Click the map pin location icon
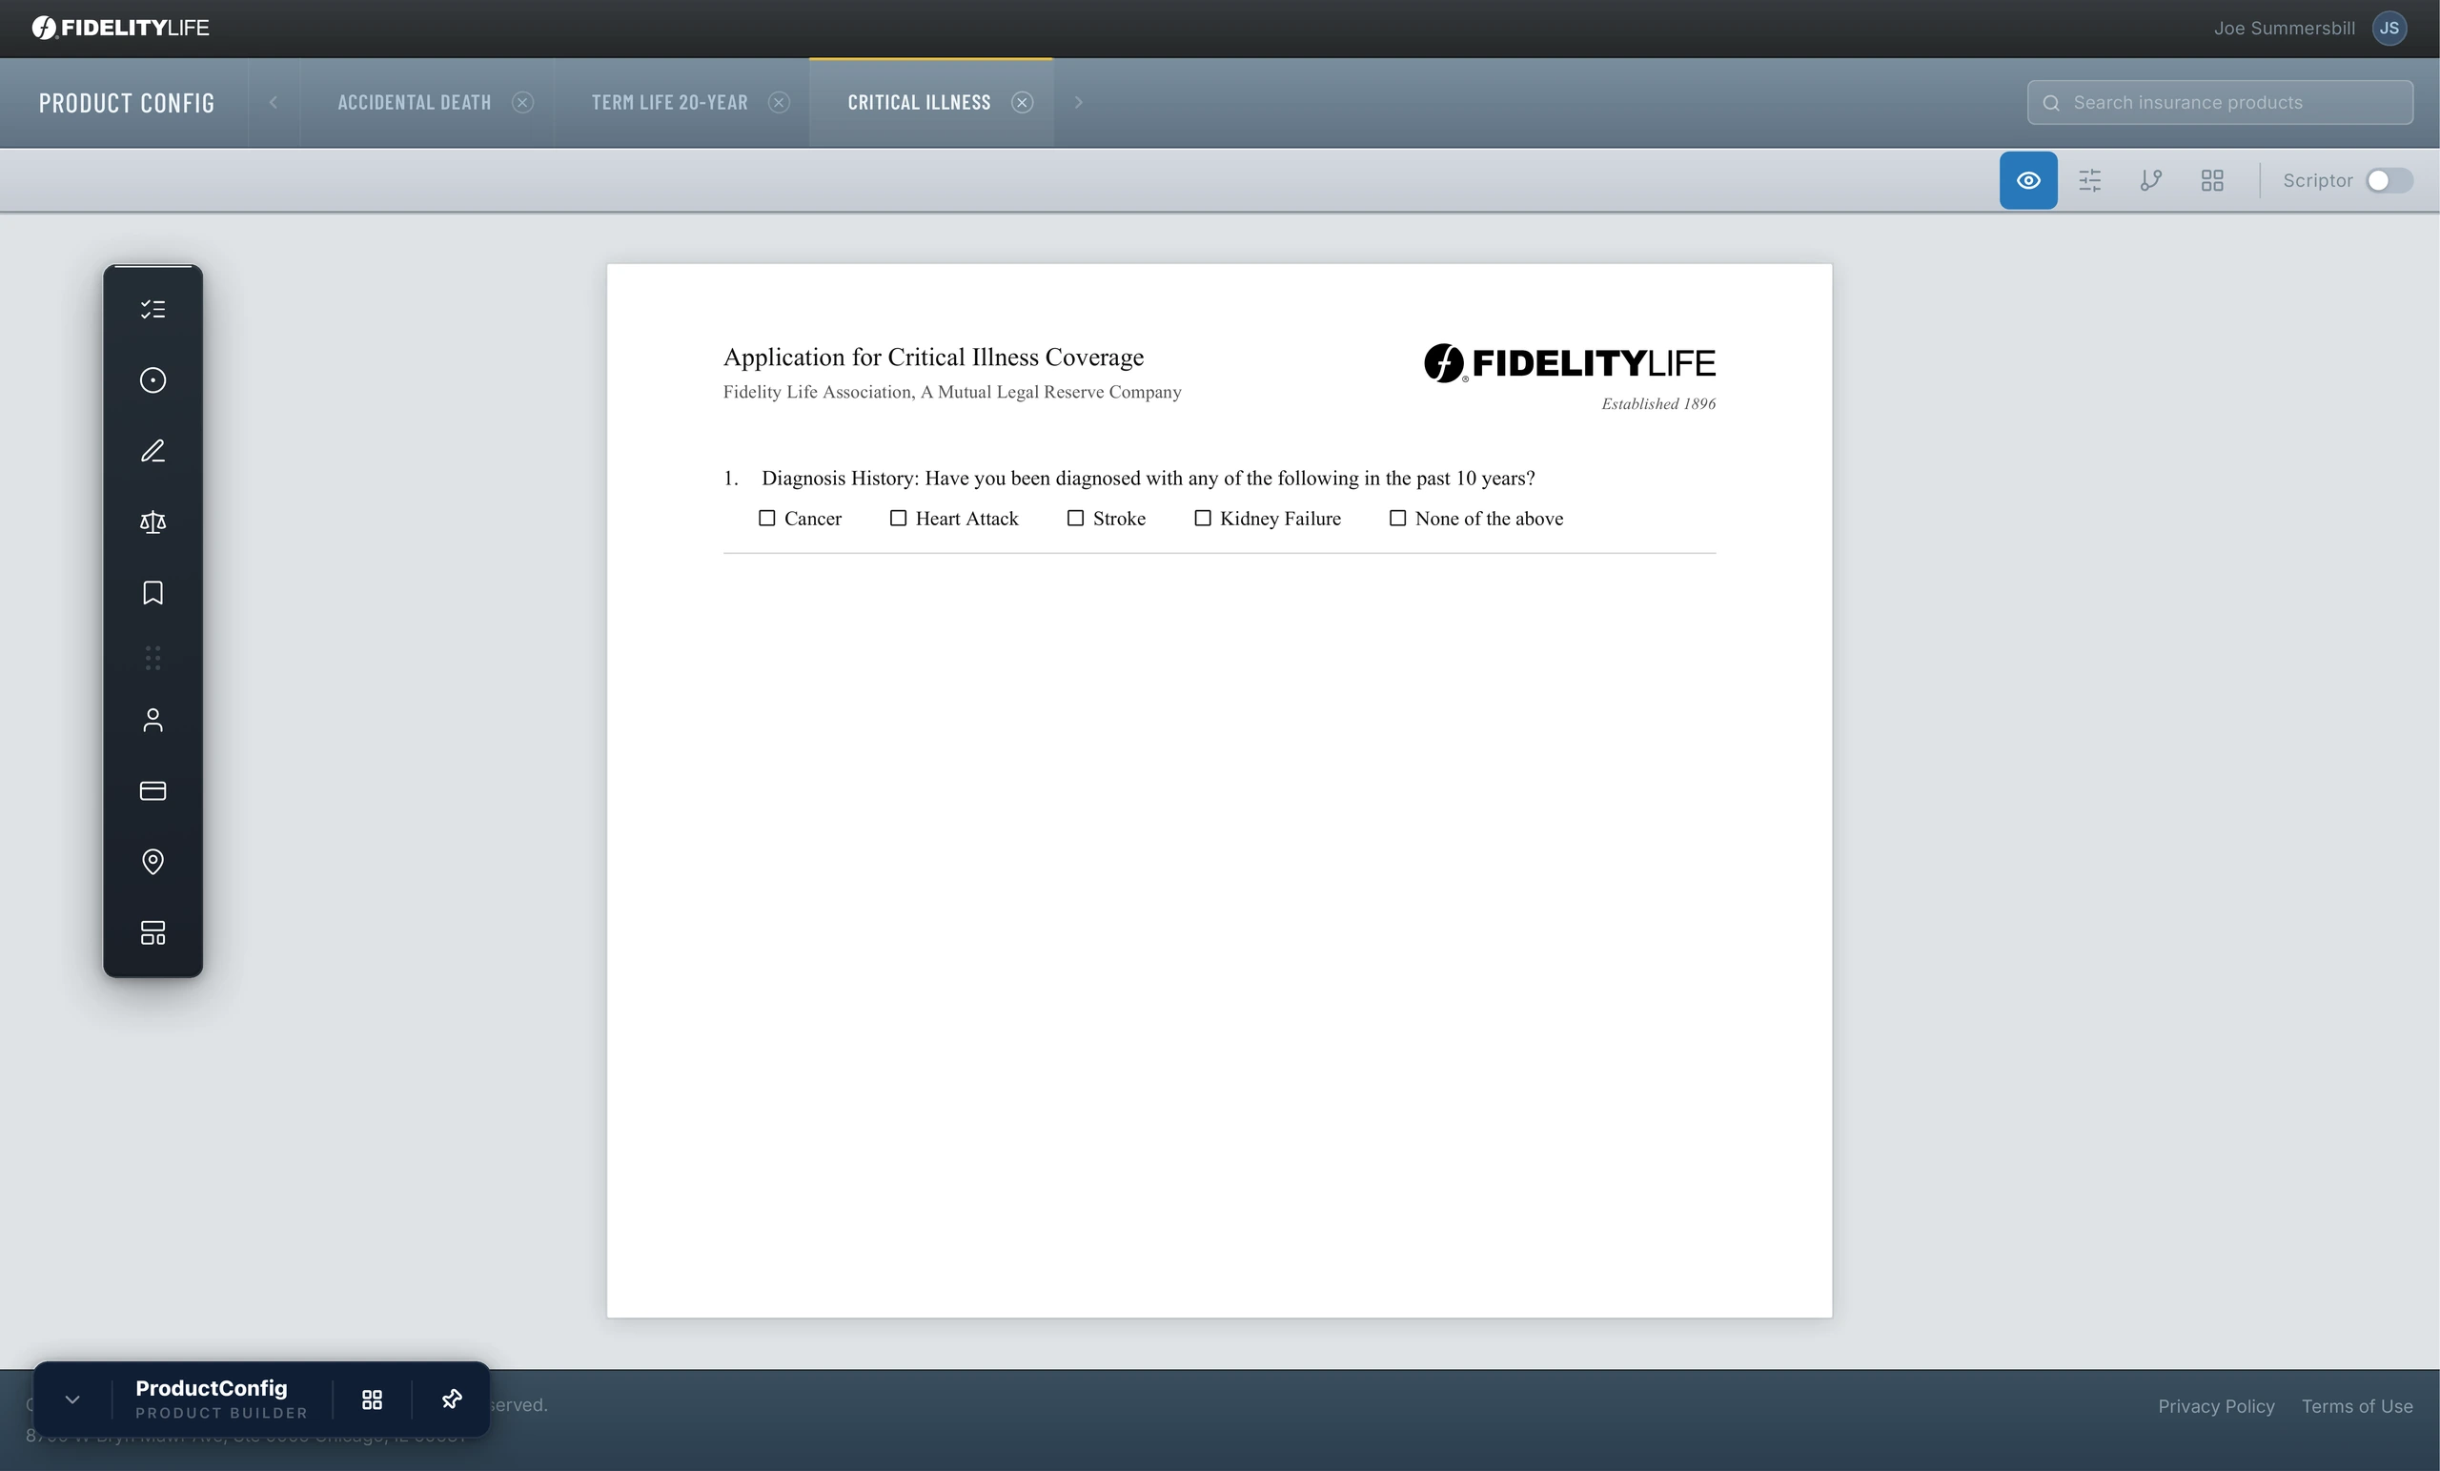The width and height of the screenshot is (2440, 1471). coord(152,862)
